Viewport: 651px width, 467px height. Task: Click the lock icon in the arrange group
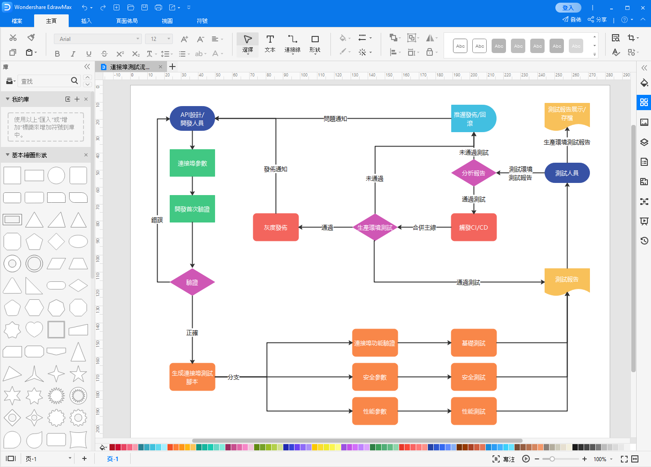coord(430,52)
